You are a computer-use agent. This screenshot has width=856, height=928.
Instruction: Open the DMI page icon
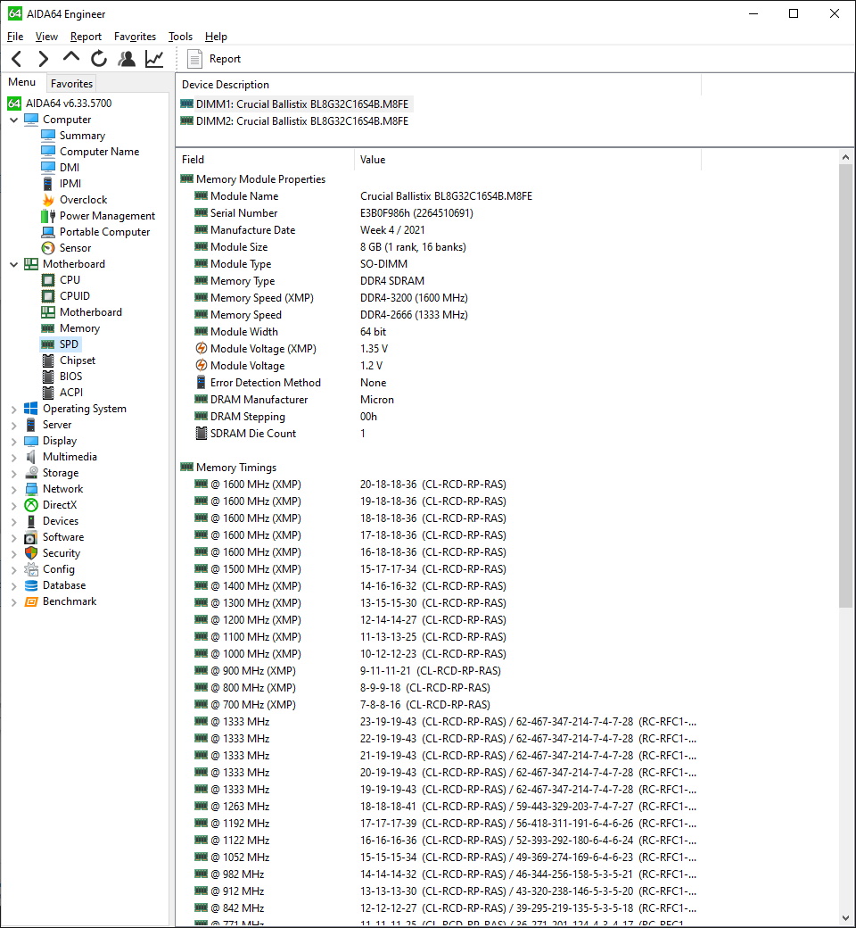[48, 168]
